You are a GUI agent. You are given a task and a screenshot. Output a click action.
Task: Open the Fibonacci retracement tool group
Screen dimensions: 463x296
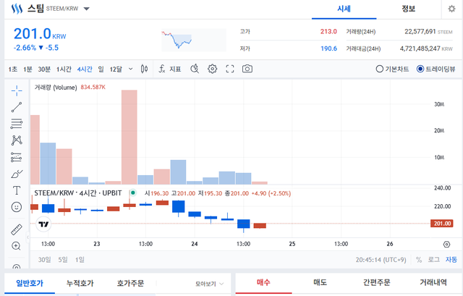coord(17,124)
